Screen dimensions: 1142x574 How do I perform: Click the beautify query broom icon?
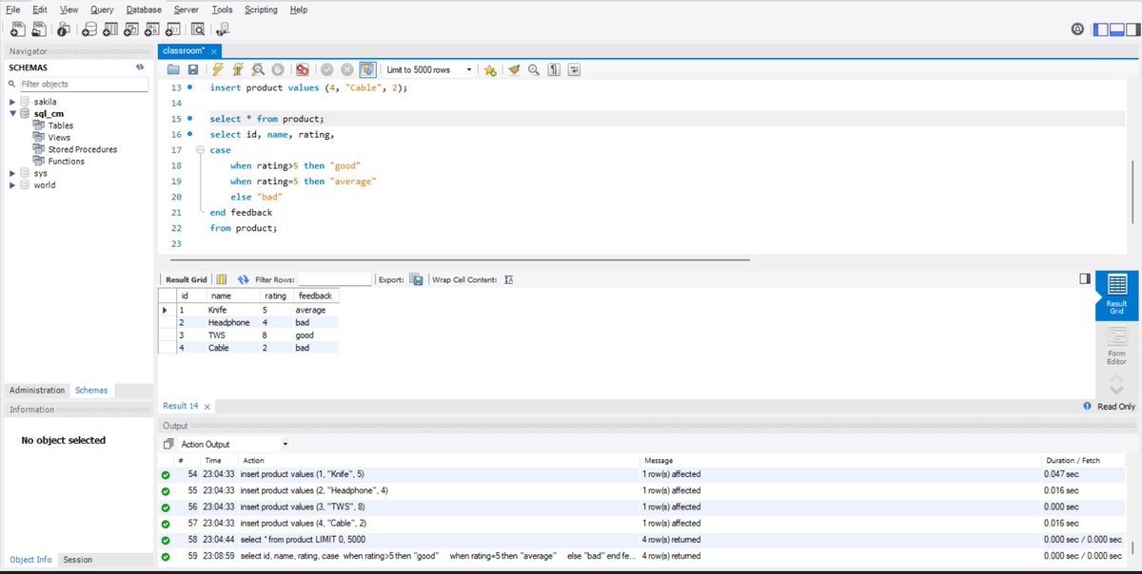[x=514, y=69]
